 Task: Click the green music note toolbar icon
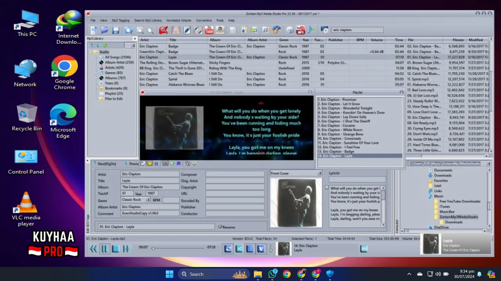tap(311, 30)
